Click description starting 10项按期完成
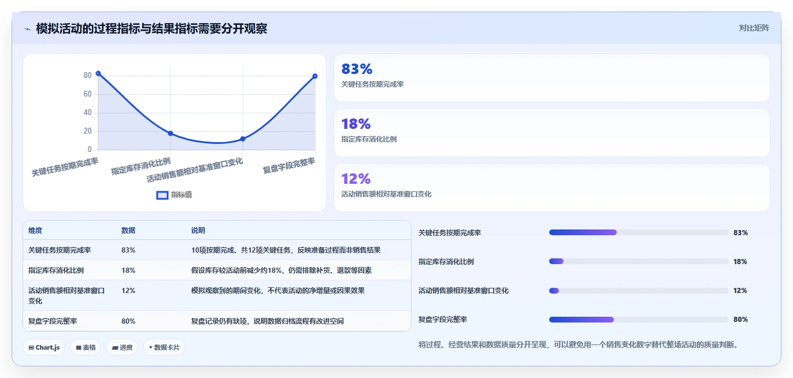Screen dimensions: 793x378 click(286, 250)
